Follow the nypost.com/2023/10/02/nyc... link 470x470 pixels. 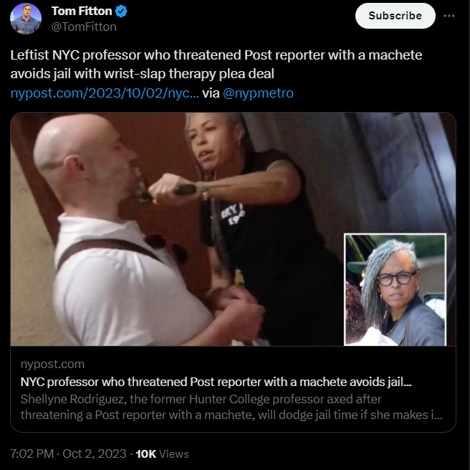coord(105,93)
